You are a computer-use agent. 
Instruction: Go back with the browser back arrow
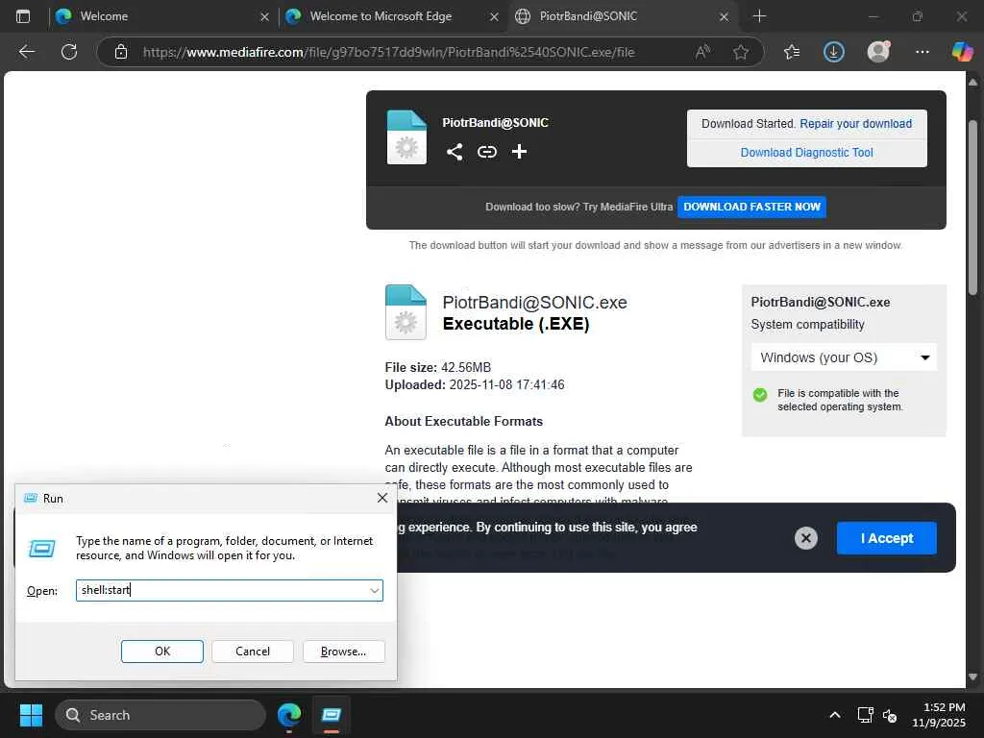pyautogui.click(x=26, y=52)
